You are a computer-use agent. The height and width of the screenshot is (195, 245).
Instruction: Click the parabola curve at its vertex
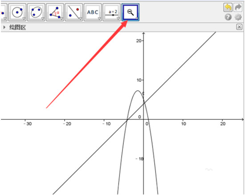point(138,90)
